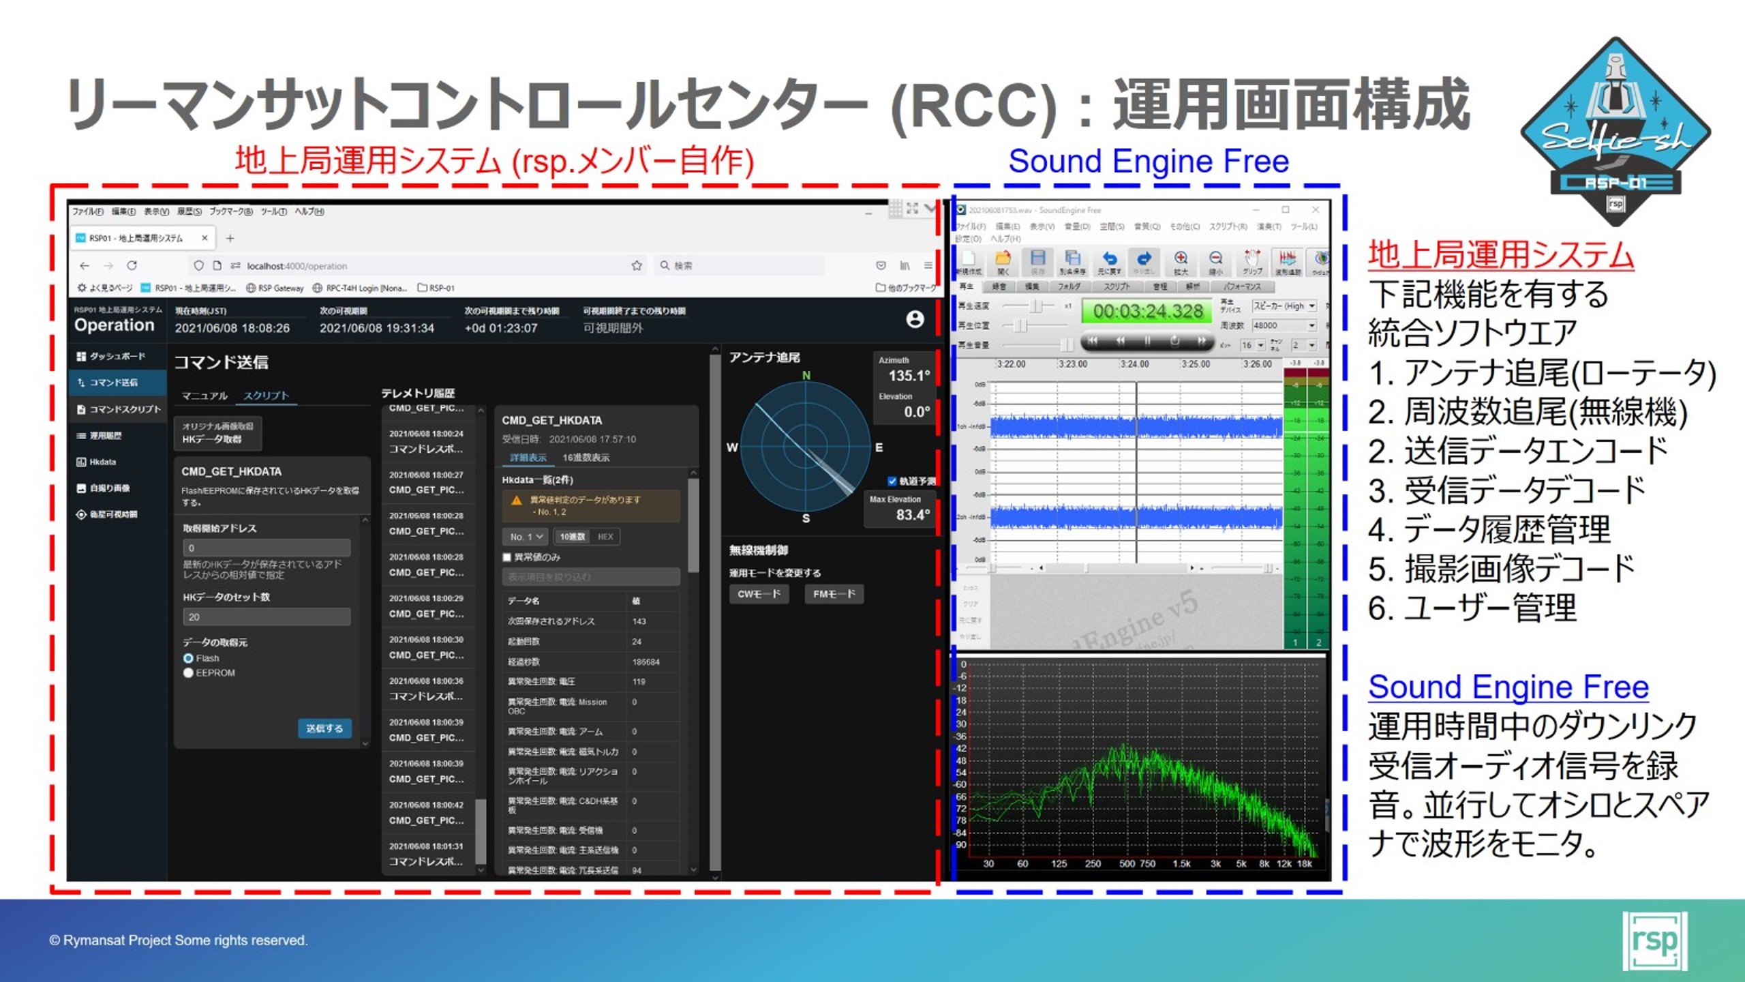The image size is (1745, 982).
Task: Check the 異常値のみ checkbox
Action: coord(506,557)
